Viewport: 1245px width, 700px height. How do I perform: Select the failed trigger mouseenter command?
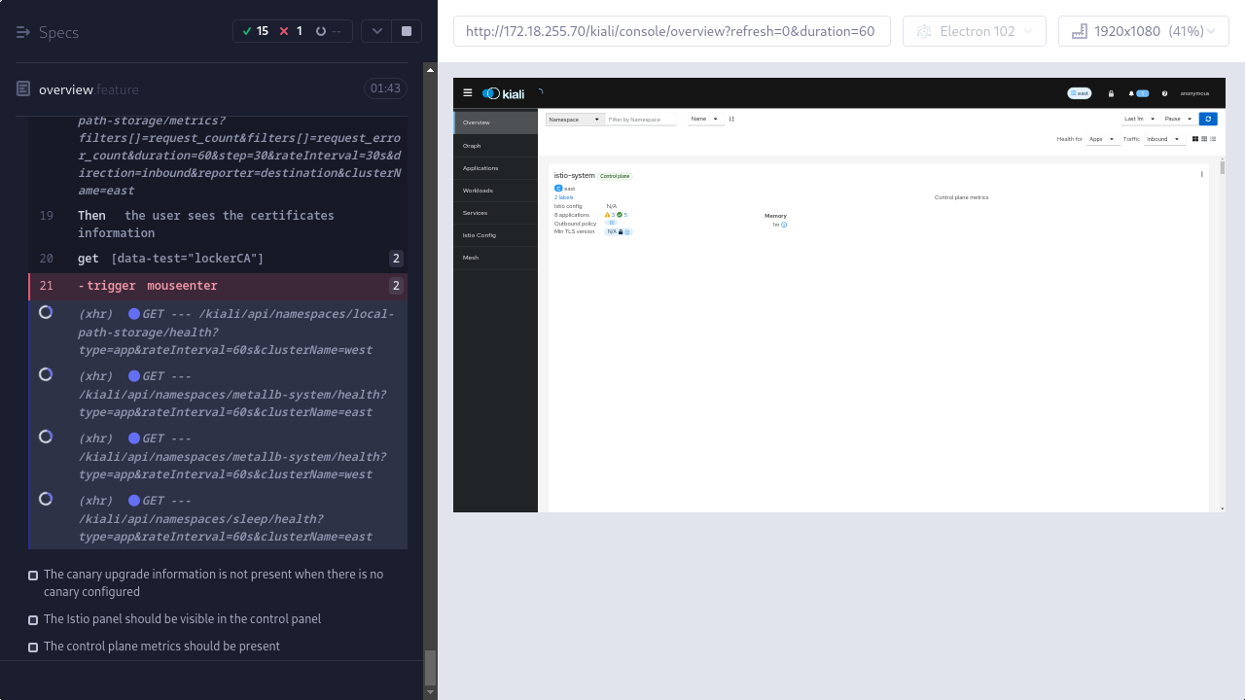click(218, 286)
